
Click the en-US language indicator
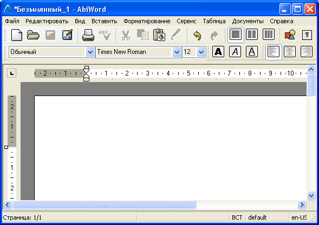click(298, 217)
